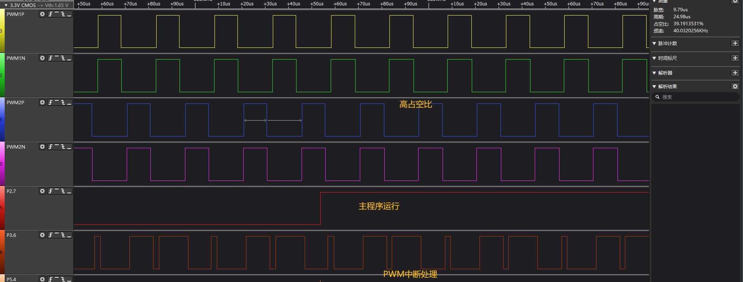
Task: Click the P3.6 channel name
Action: (x=11, y=235)
